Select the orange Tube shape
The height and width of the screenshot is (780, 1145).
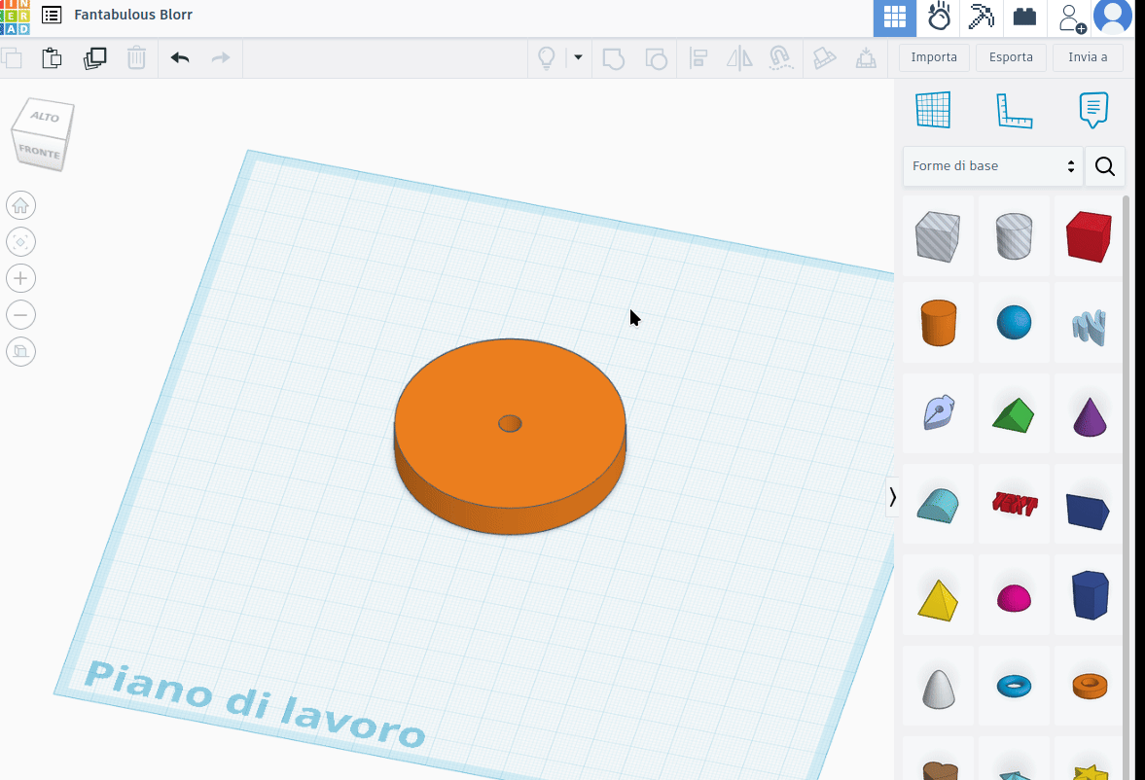pyautogui.click(x=1090, y=686)
